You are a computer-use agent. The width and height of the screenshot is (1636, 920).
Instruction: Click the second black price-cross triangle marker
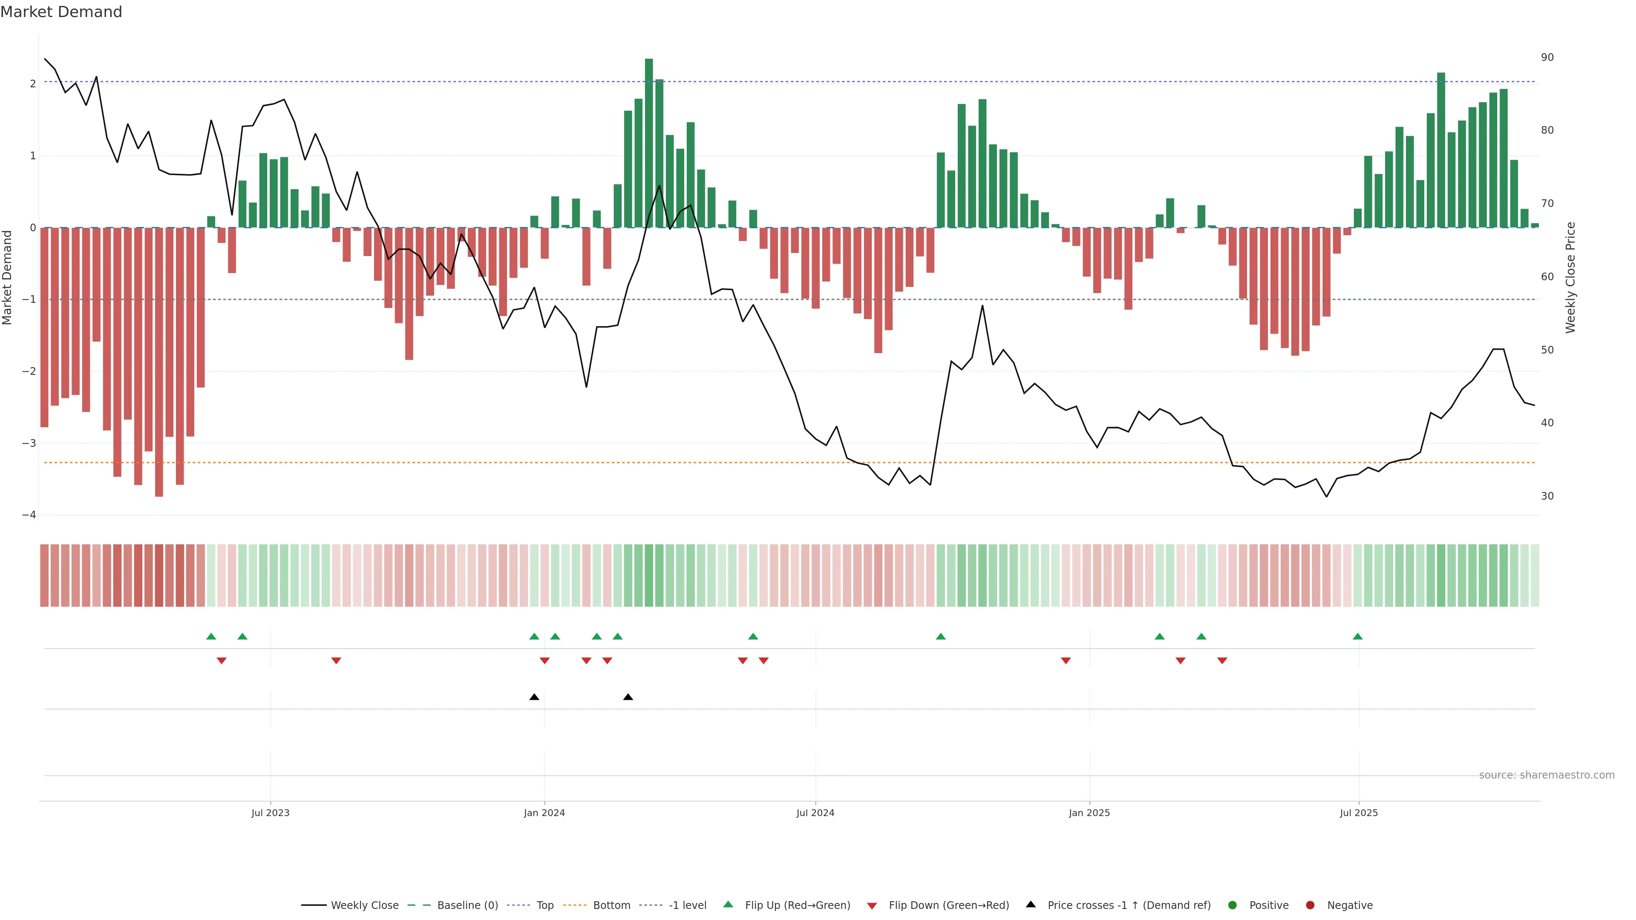(x=628, y=697)
